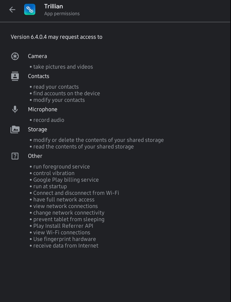Tap the Trillian title text

pos(54,6)
